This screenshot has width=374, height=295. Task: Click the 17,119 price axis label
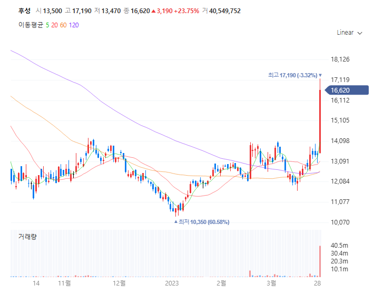point(340,80)
